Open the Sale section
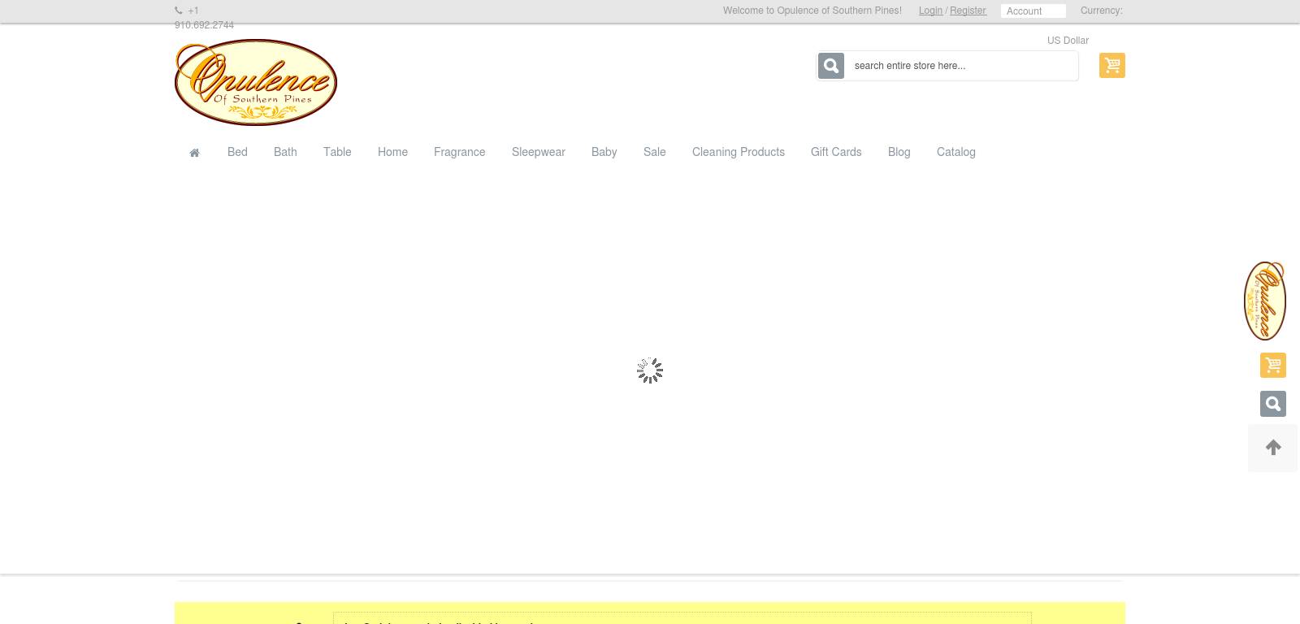The width and height of the screenshot is (1300, 624). pos(654,152)
